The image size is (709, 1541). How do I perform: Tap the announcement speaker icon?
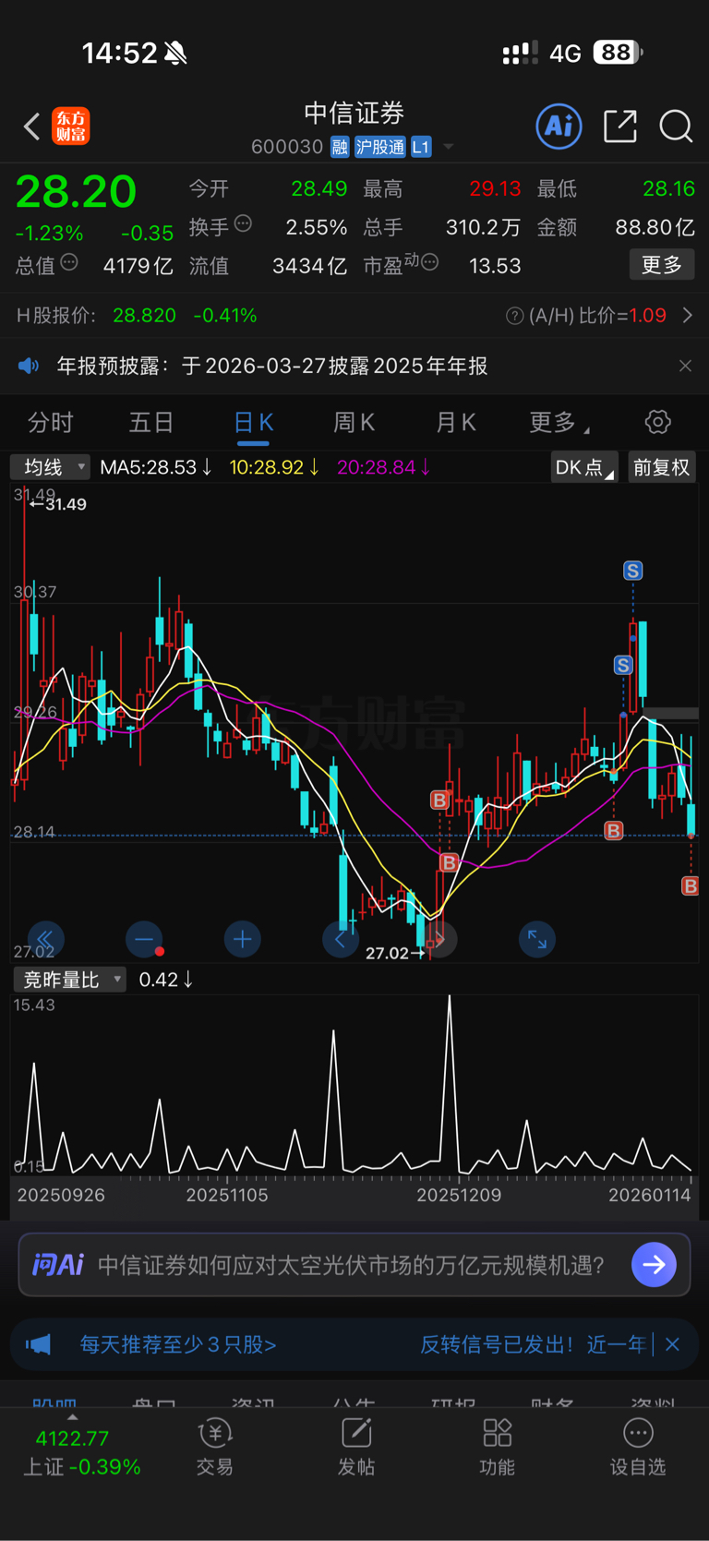pos(30,367)
